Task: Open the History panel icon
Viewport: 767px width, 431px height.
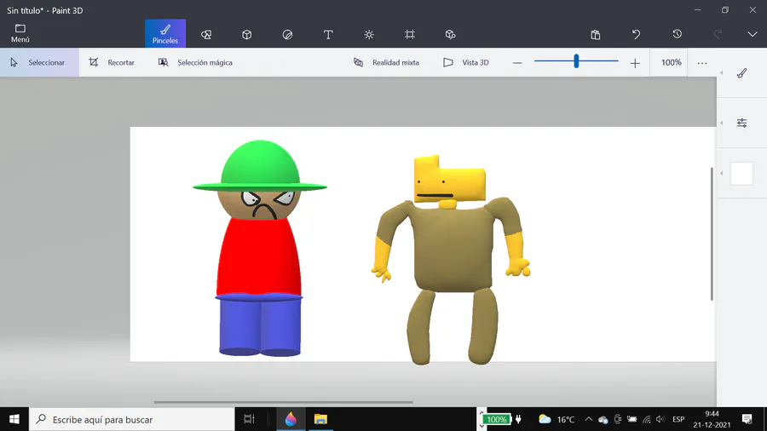Action: (677, 35)
